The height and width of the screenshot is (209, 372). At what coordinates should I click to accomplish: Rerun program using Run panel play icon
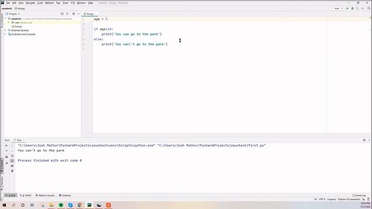click(x=6, y=146)
